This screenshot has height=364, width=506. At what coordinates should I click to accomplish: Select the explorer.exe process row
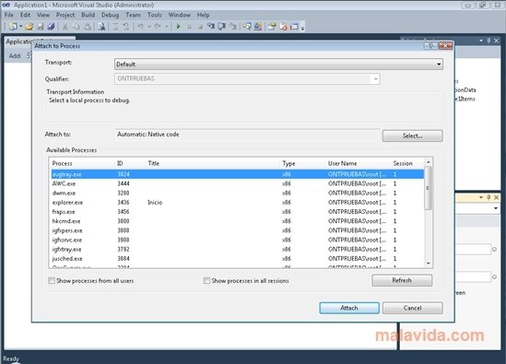pyautogui.click(x=238, y=203)
